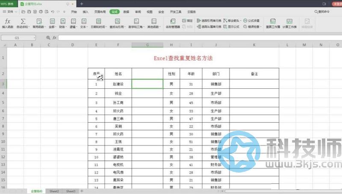This screenshot has width=342, height=194.
Task: Switch to the Cloud Services tab
Action: [192, 12]
